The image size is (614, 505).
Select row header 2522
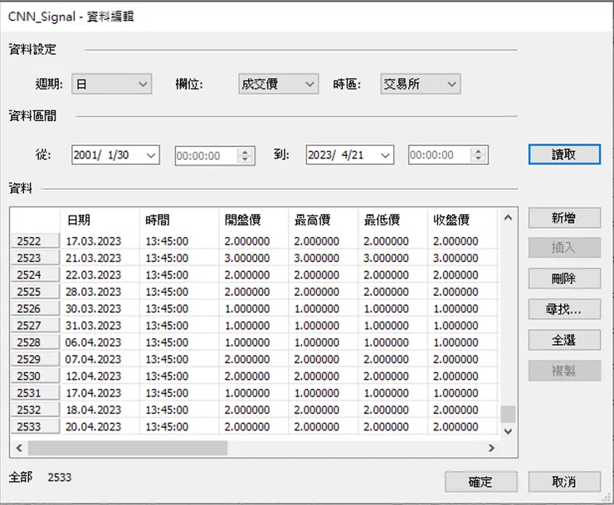coord(35,240)
